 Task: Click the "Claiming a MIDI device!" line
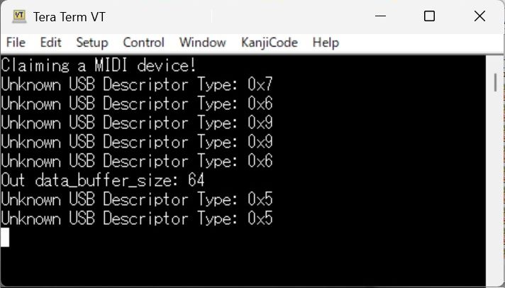pos(99,66)
